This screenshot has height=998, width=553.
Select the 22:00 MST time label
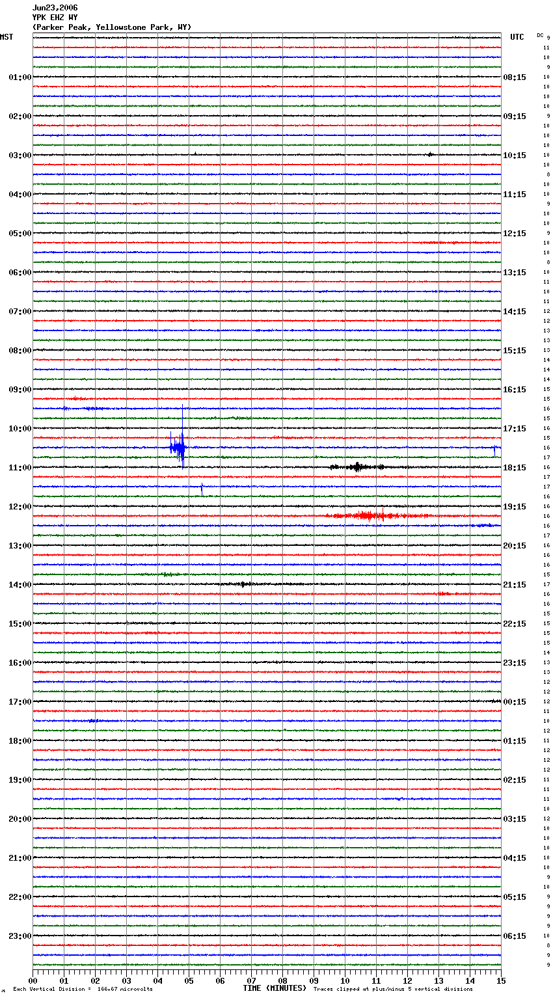pos(20,897)
